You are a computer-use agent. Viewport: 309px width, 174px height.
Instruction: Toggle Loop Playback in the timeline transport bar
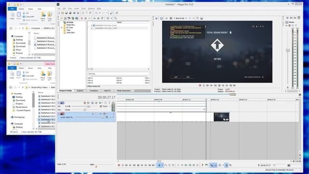(123, 165)
